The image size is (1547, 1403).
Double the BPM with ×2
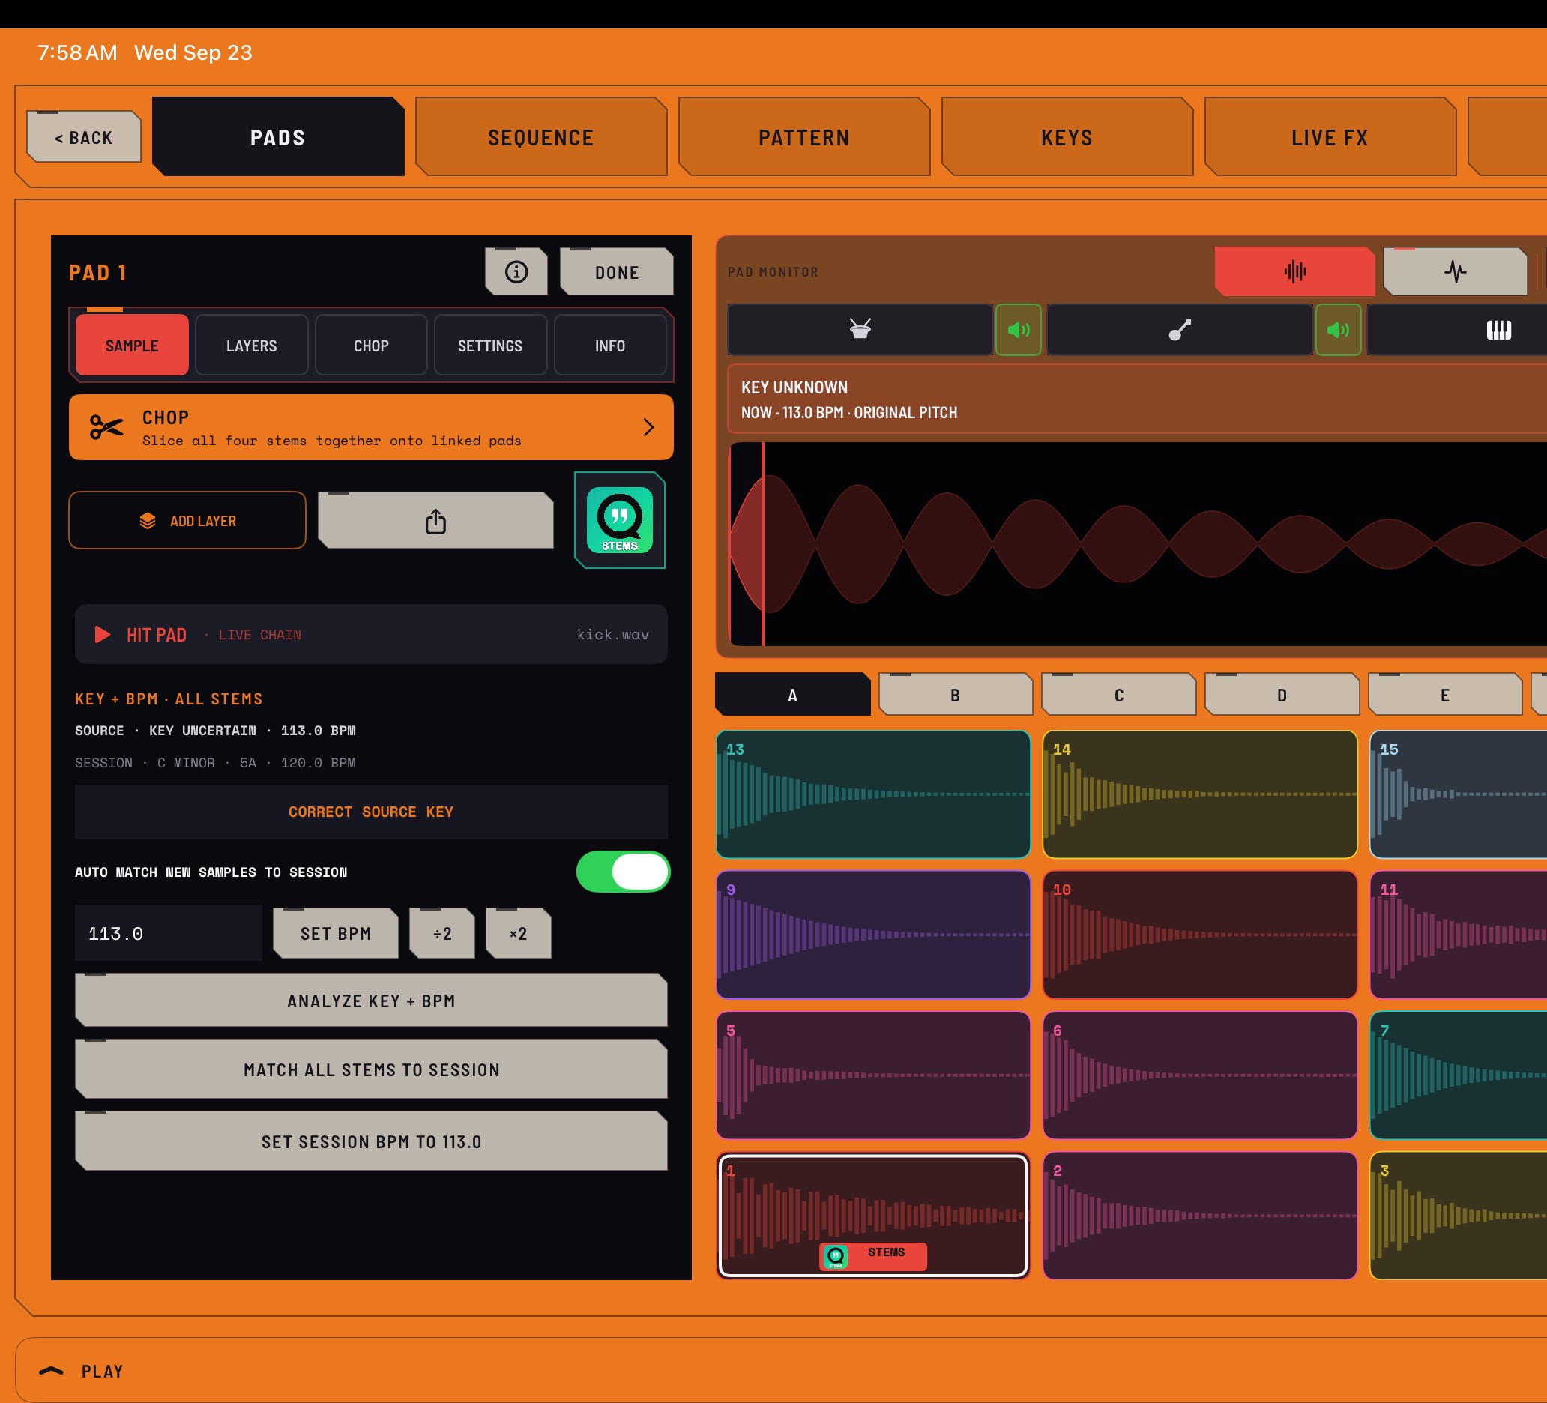518,933
